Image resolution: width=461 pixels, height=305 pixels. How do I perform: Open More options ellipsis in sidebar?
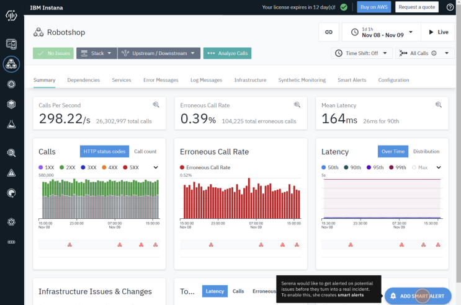(x=11, y=242)
